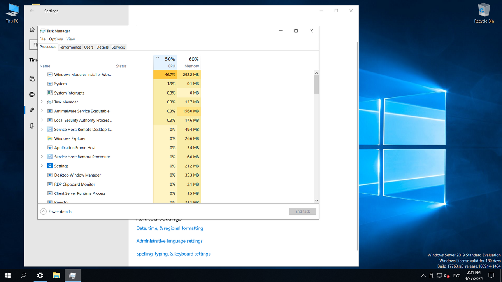The image size is (502, 282).
Task: Click the Desktop Window Manager icon
Action: (x=50, y=175)
